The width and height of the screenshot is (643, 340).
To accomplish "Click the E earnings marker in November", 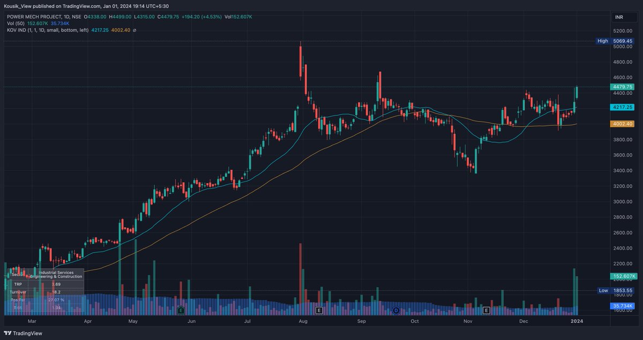I will pos(487,310).
